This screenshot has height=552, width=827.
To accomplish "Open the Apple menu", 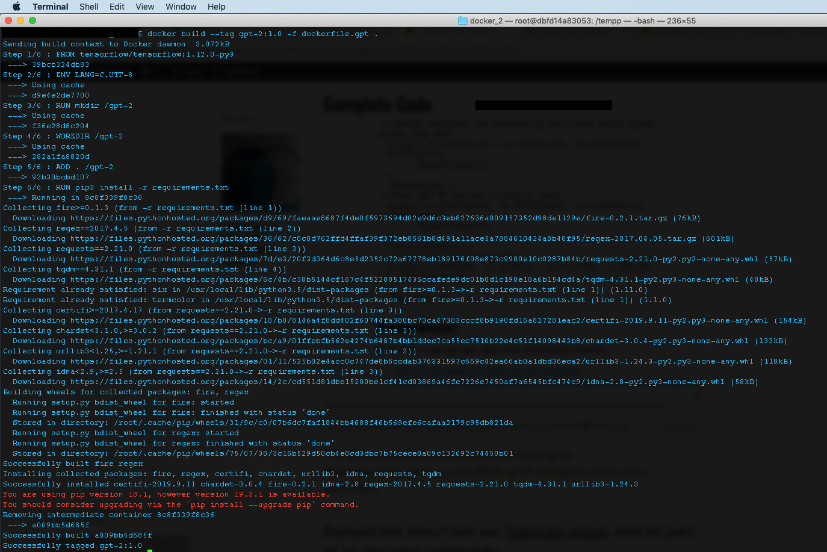I will (16, 7).
